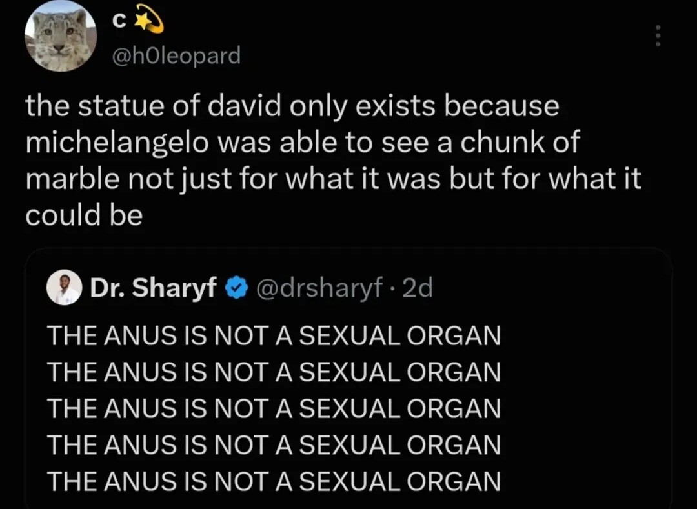Click the blue verified checkmark badge

coord(237,288)
